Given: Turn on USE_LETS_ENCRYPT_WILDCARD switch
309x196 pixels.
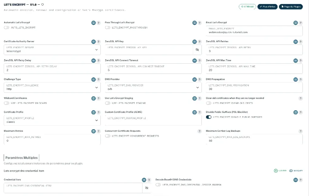Looking at the screenshot, I should pos(6,103).
